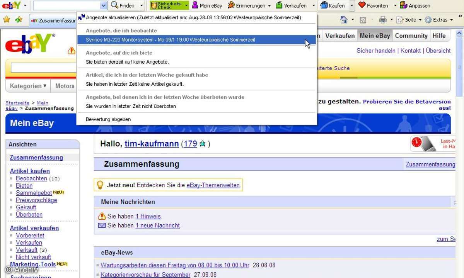Open the 1 neue Nachricht link
This screenshot has height=278, width=464.
[158, 225]
